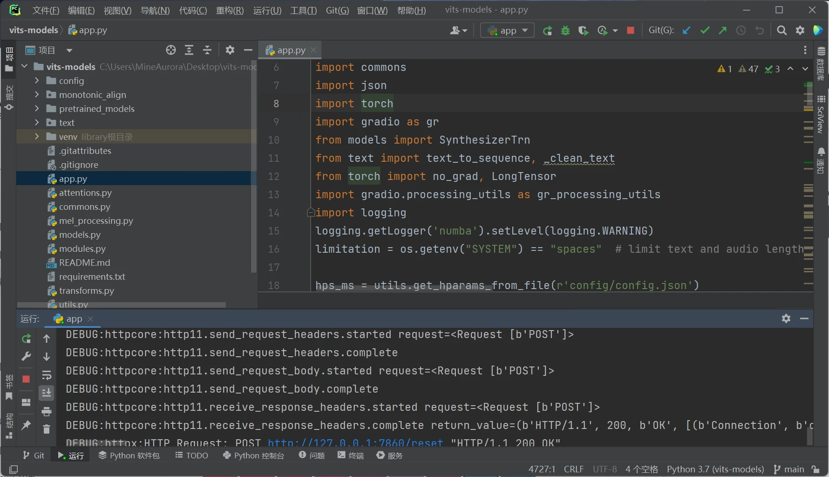This screenshot has width=829, height=477.
Task: Open project view dropdown arrow
Action: (x=69, y=50)
